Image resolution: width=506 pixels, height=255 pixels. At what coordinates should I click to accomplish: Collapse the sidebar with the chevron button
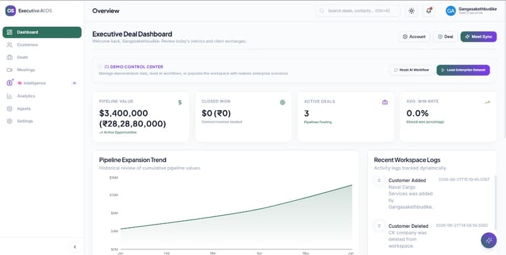pos(75,247)
